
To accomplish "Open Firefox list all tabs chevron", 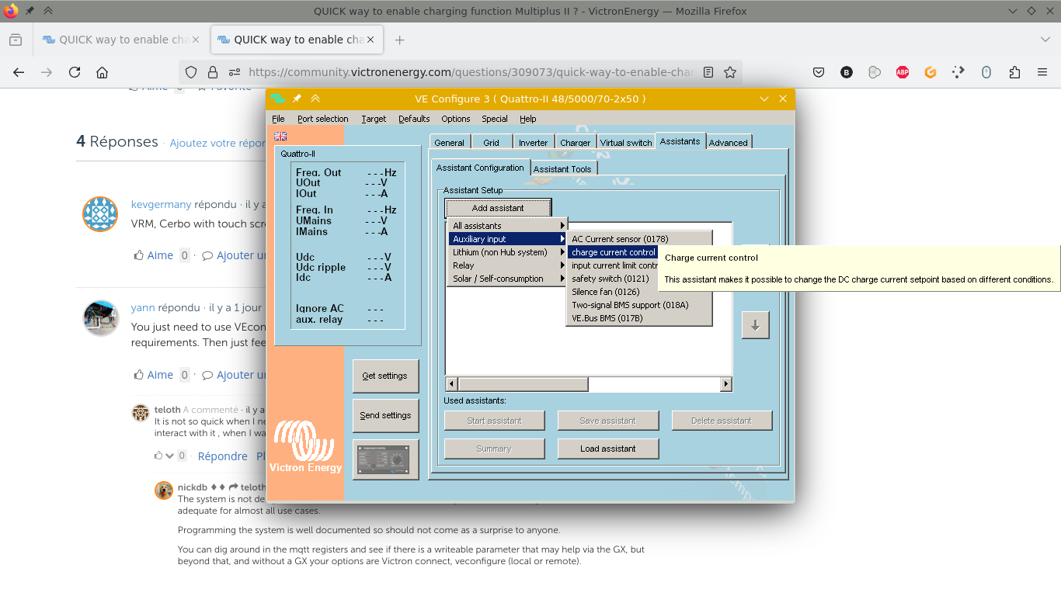I will tap(1045, 40).
